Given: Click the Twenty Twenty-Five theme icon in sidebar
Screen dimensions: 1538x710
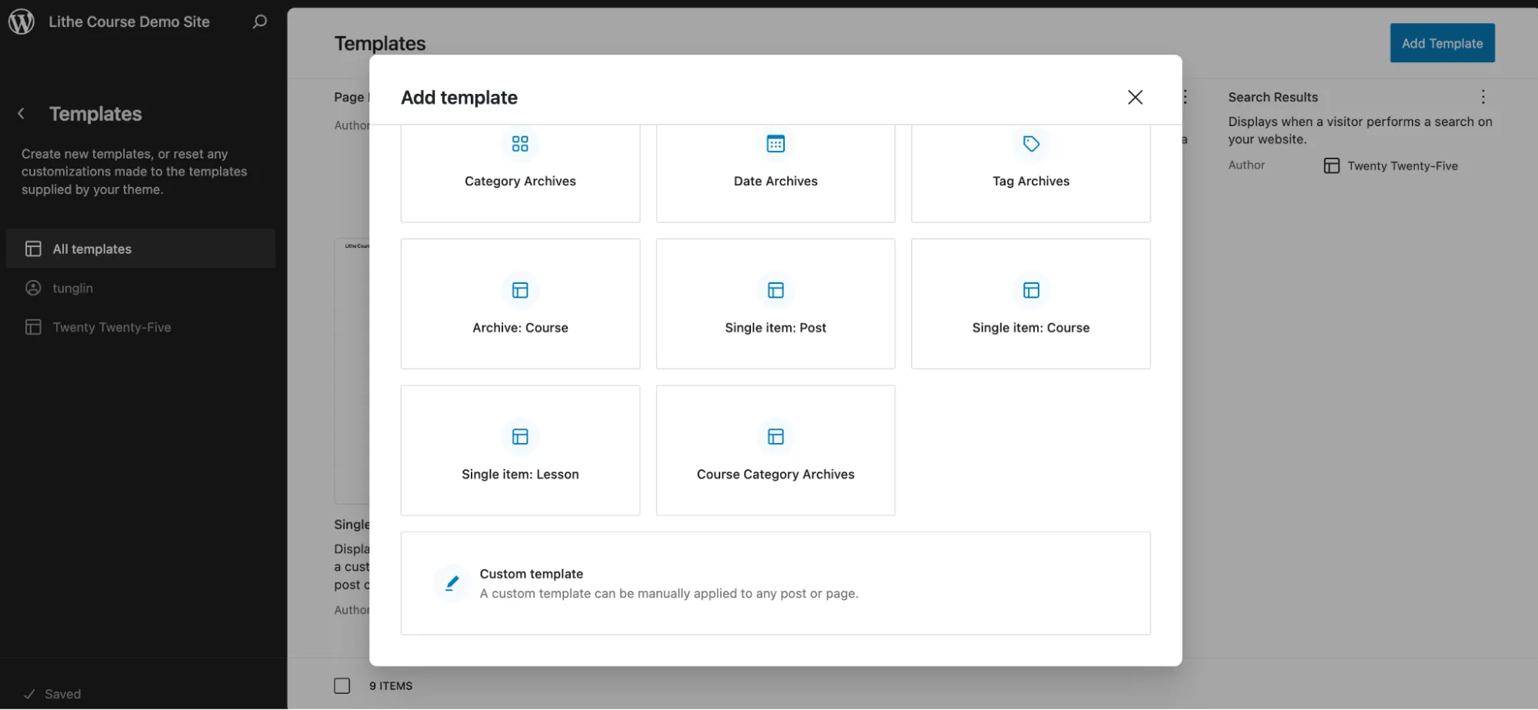Looking at the screenshot, I should (x=33, y=327).
